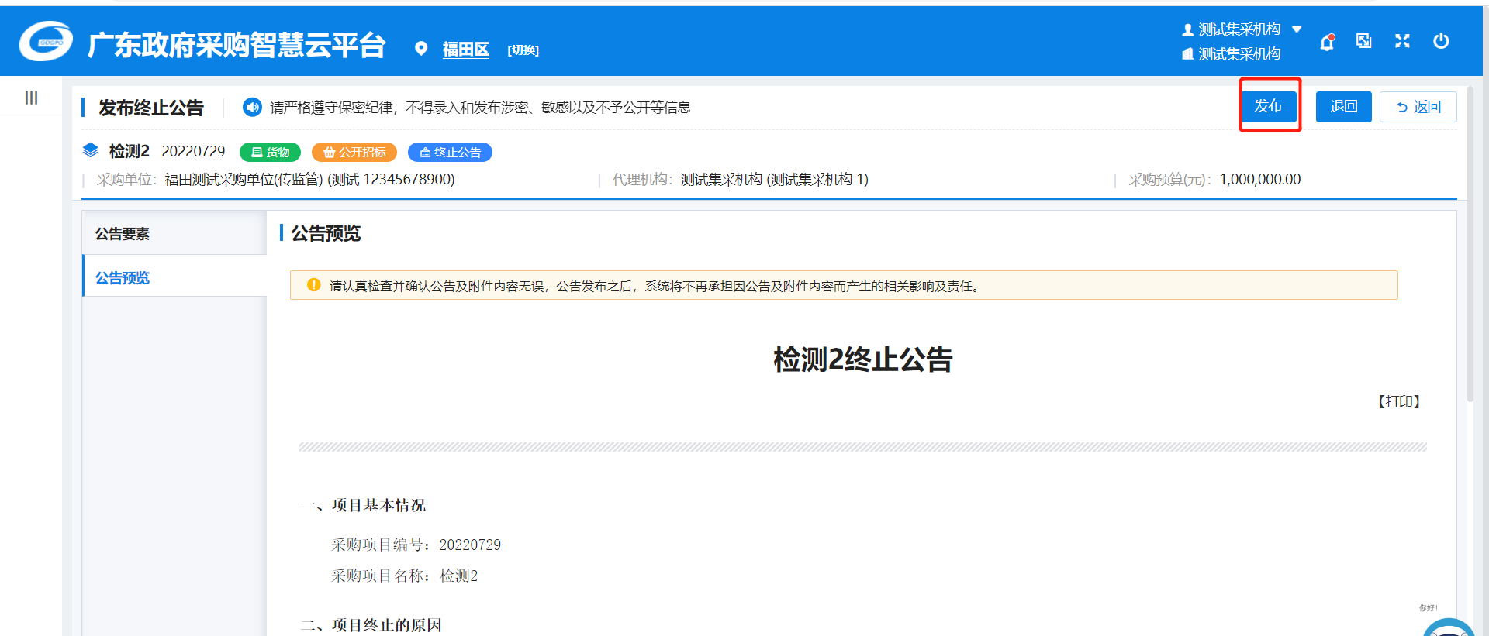This screenshot has width=1489, height=636.
Task: Click the power logout icon
Action: tap(1441, 41)
